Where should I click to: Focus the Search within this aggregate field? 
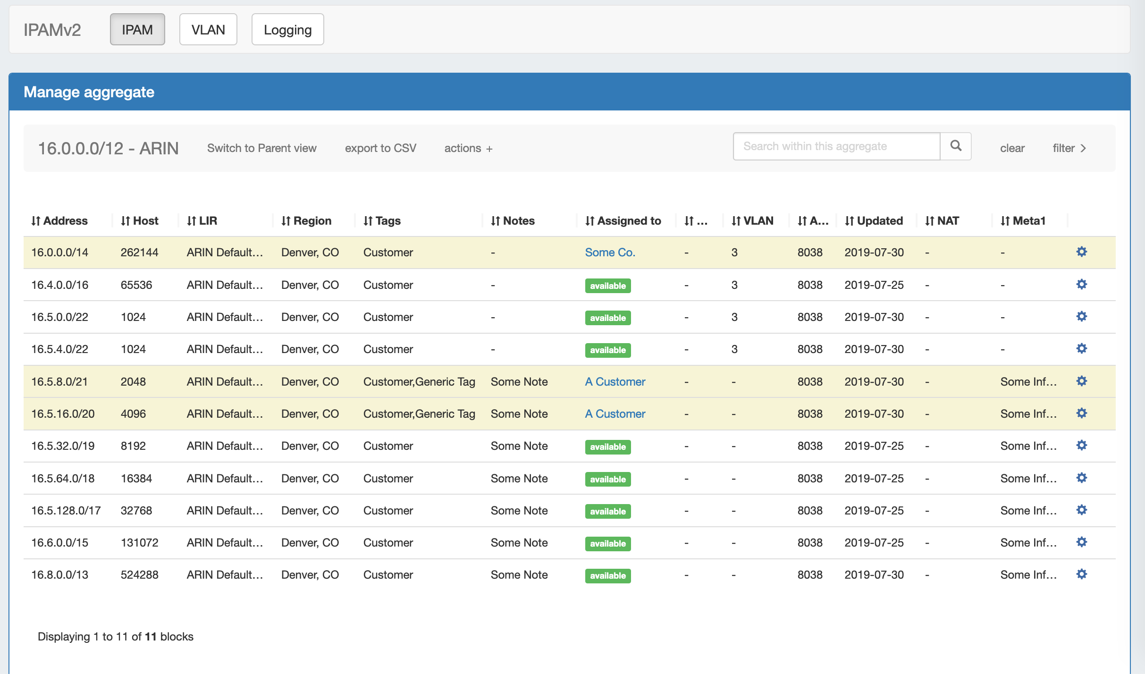836,146
